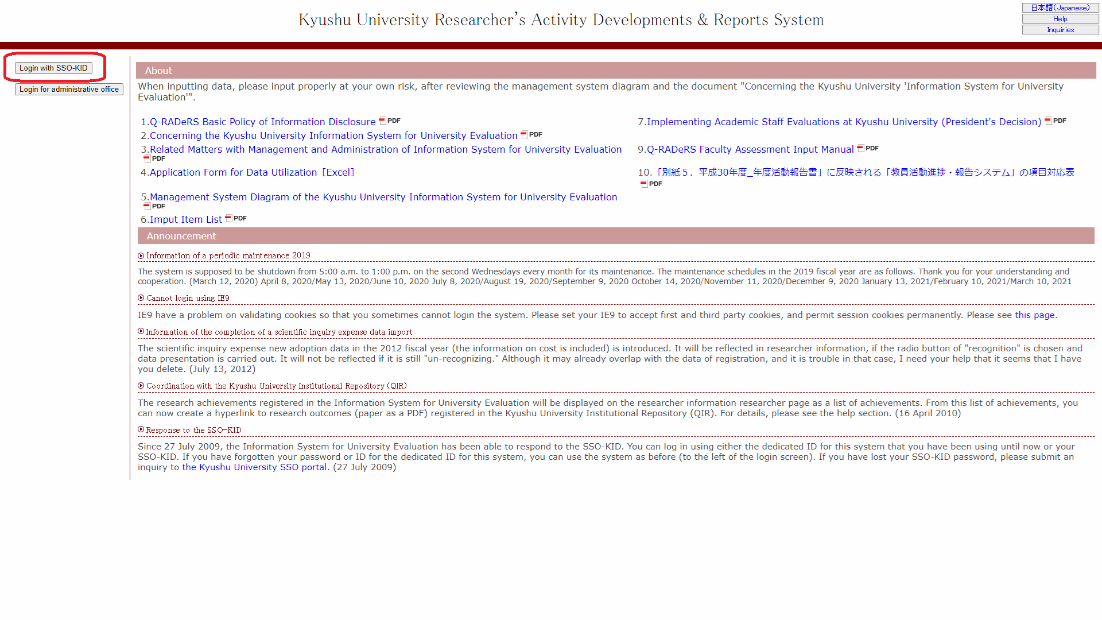Open Related Matters with Management and Administration link
The image size is (1102, 620).
386,149
